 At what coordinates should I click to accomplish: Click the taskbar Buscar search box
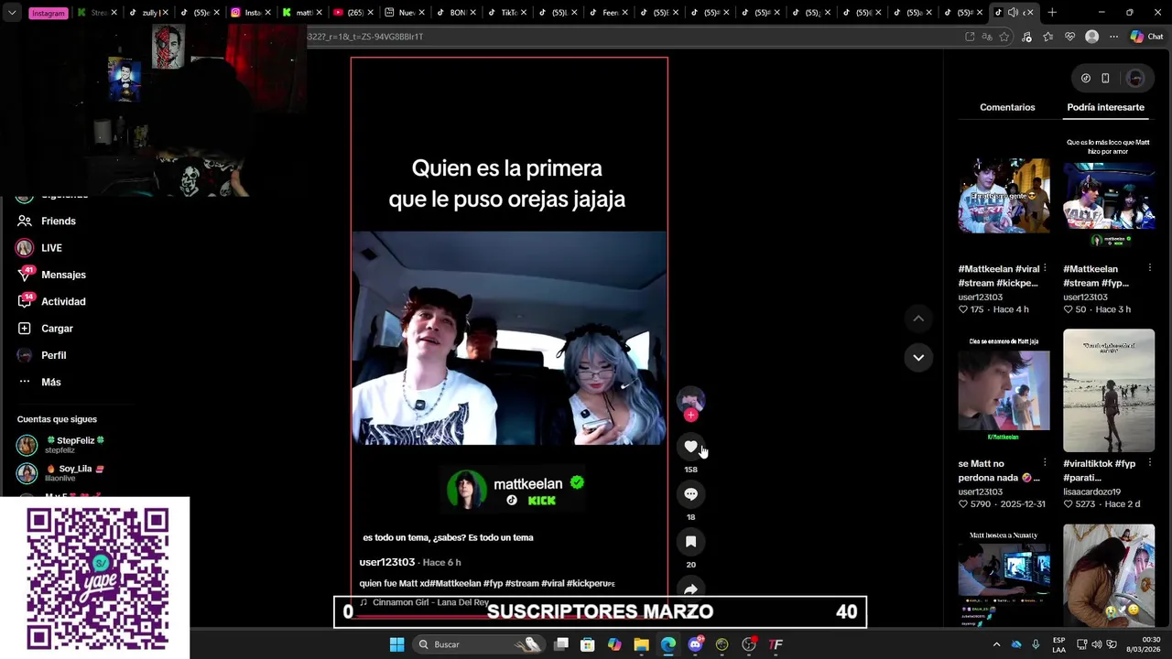click(x=480, y=644)
